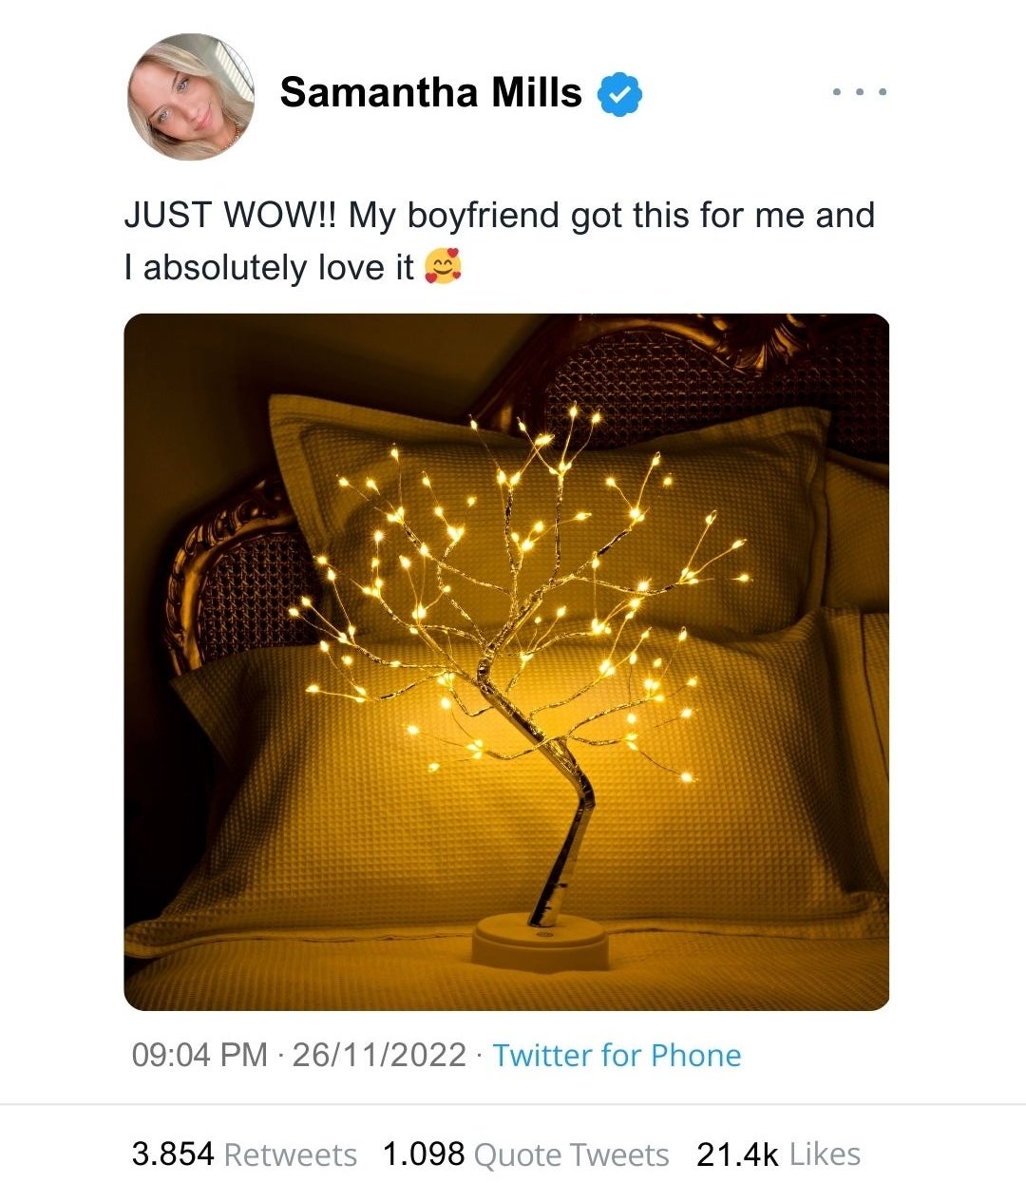Screen dimensions: 1026x1183
Task: Click the 09:04 PM timestamp
Action: tap(199, 1055)
